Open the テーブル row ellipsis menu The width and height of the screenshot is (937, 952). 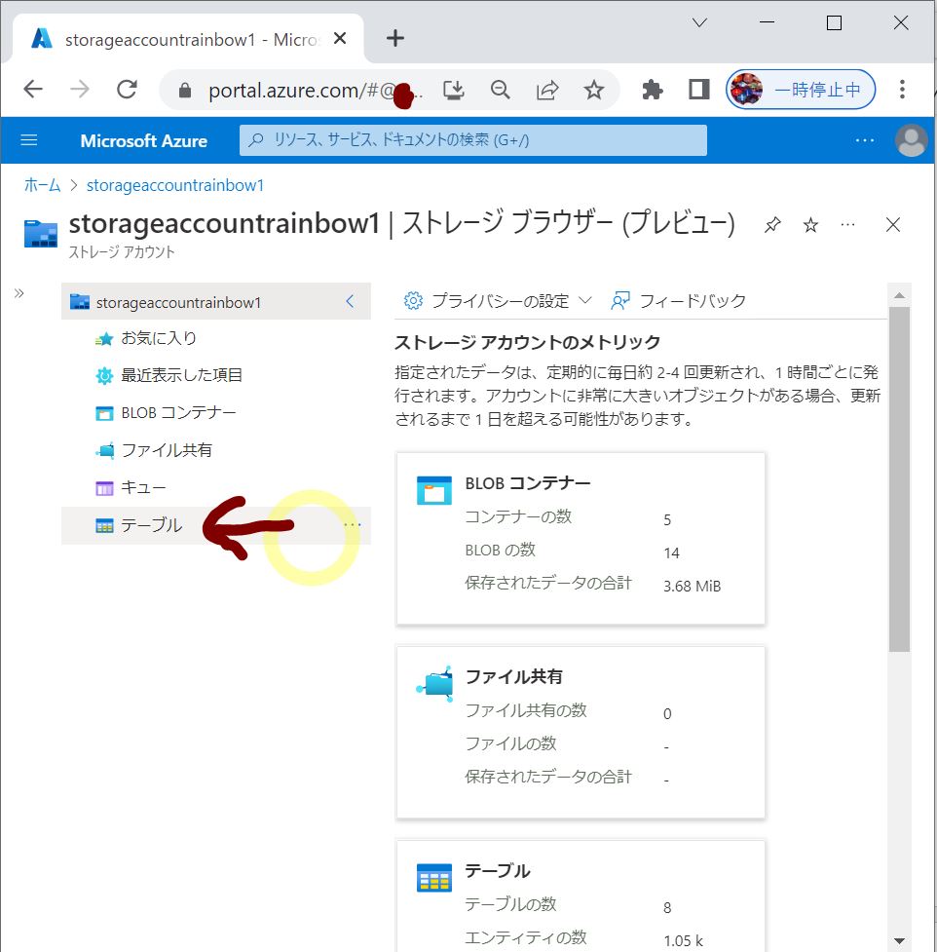353,525
